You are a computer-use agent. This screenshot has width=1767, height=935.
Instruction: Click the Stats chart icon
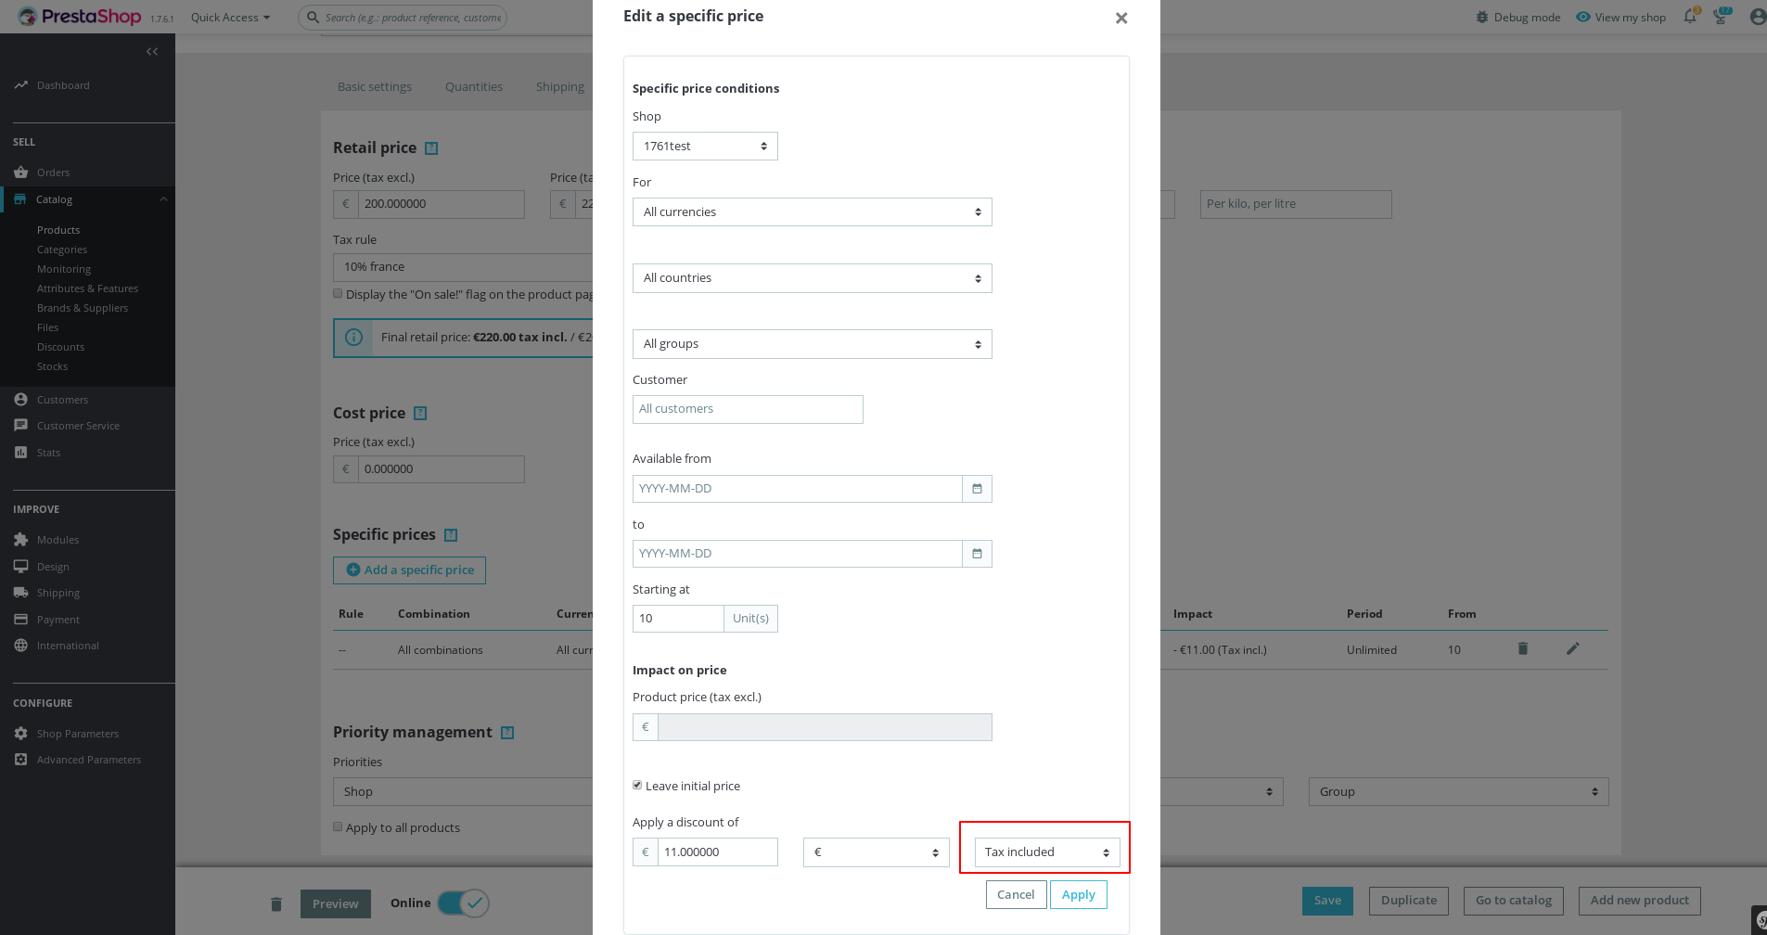click(20, 453)
